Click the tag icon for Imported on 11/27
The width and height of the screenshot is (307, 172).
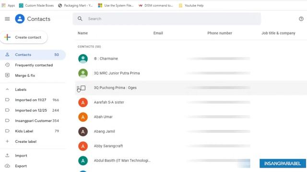pos(7,100)
